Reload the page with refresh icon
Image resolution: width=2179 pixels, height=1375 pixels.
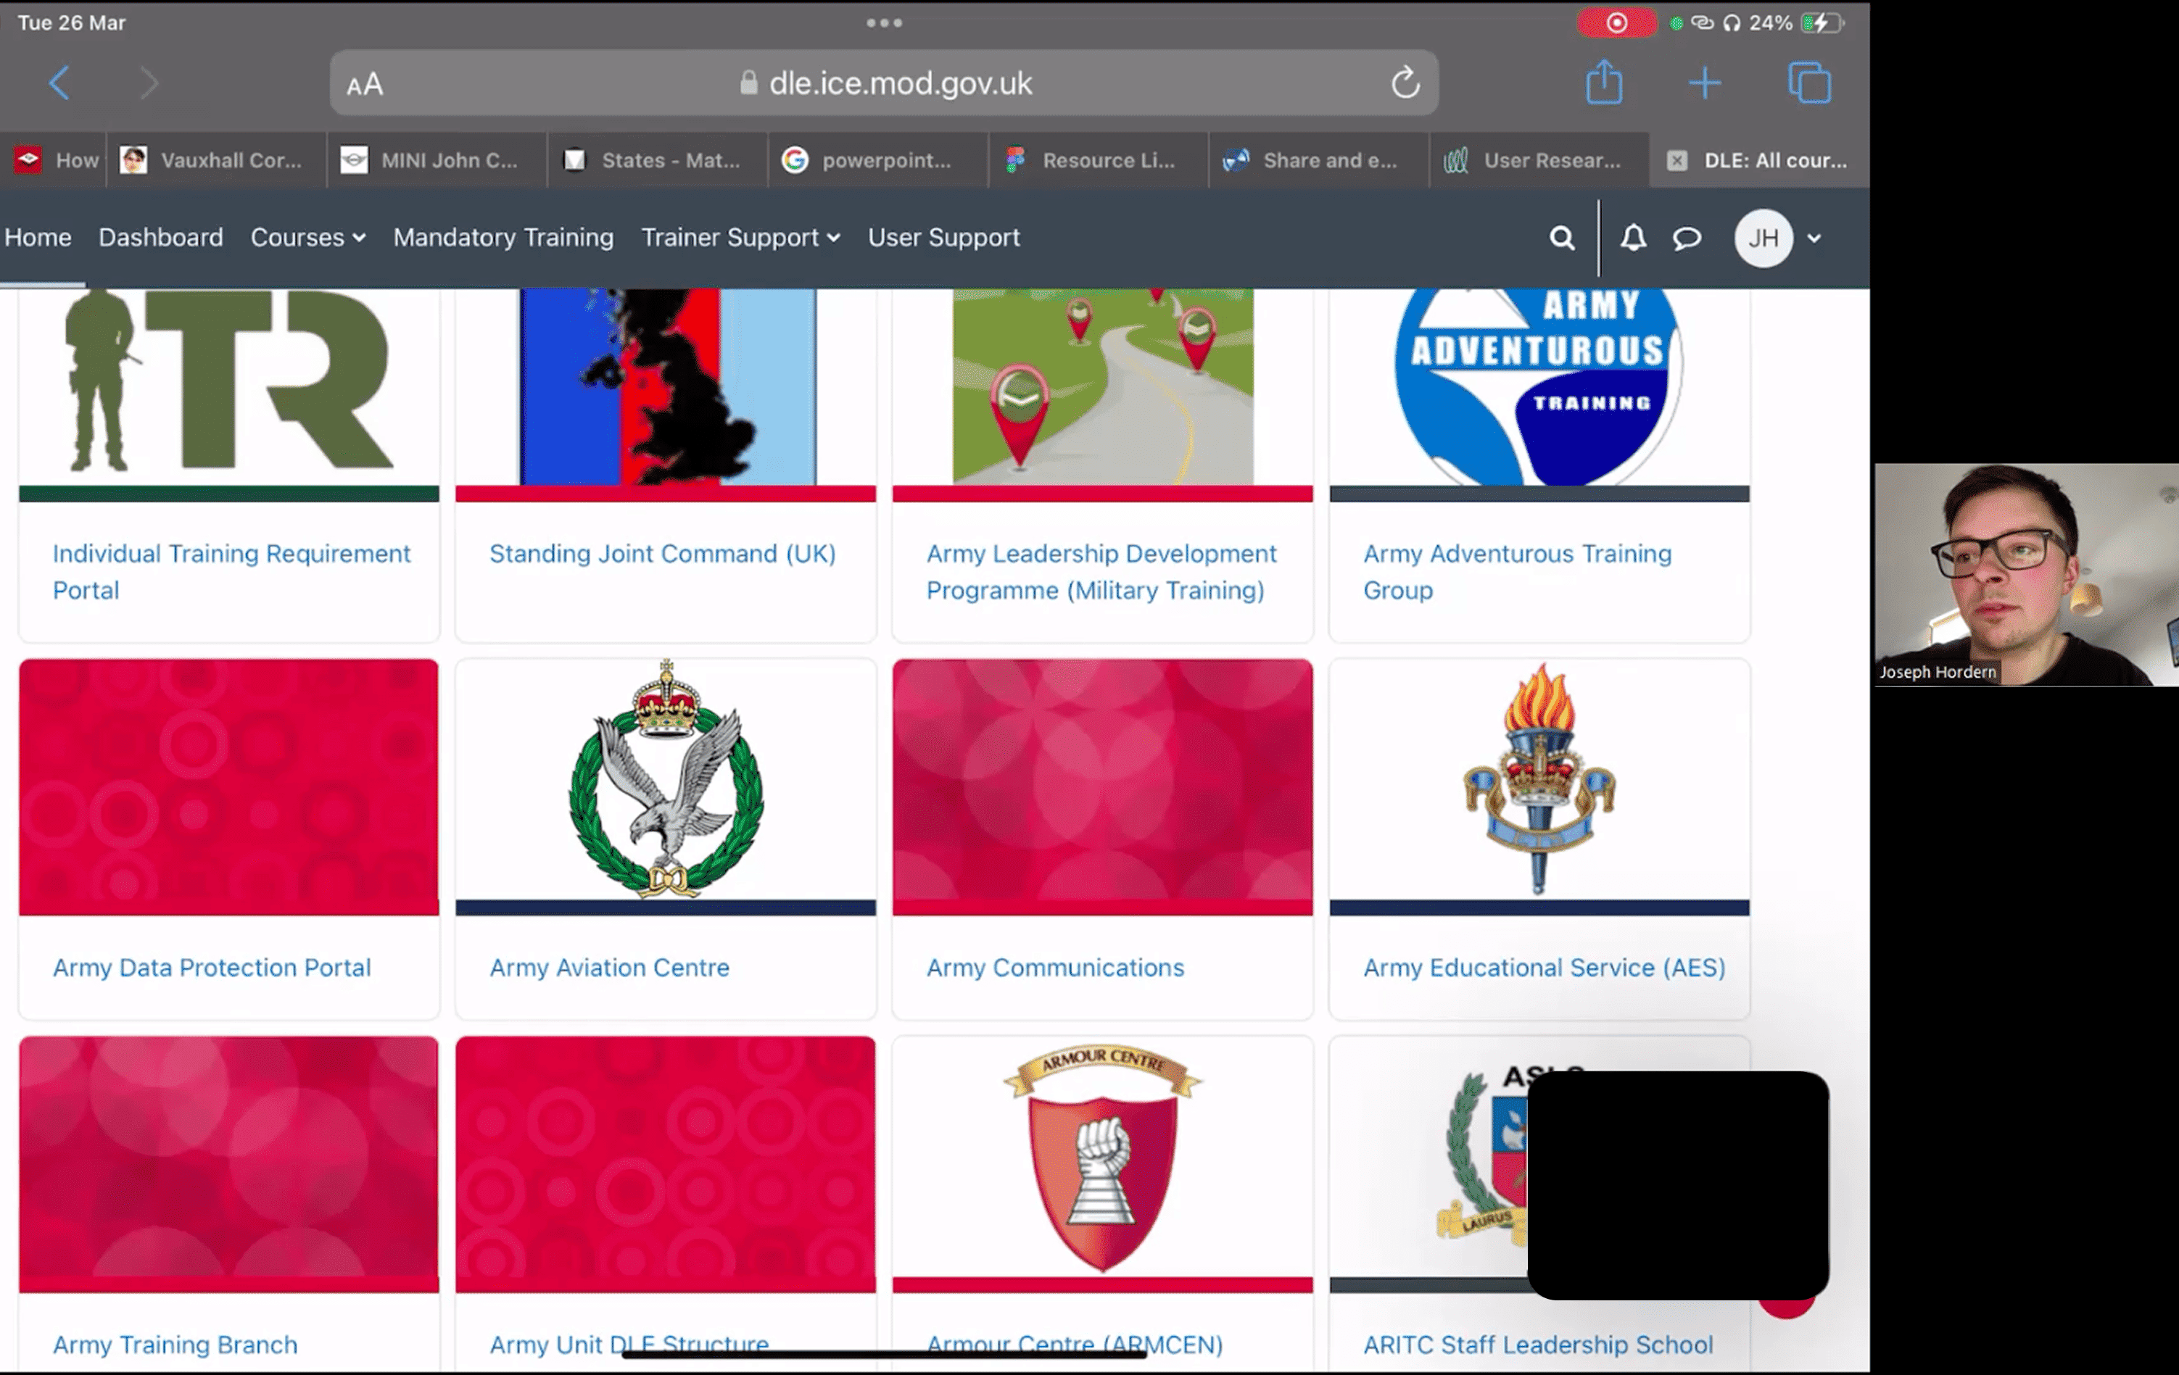(1405, 83)
